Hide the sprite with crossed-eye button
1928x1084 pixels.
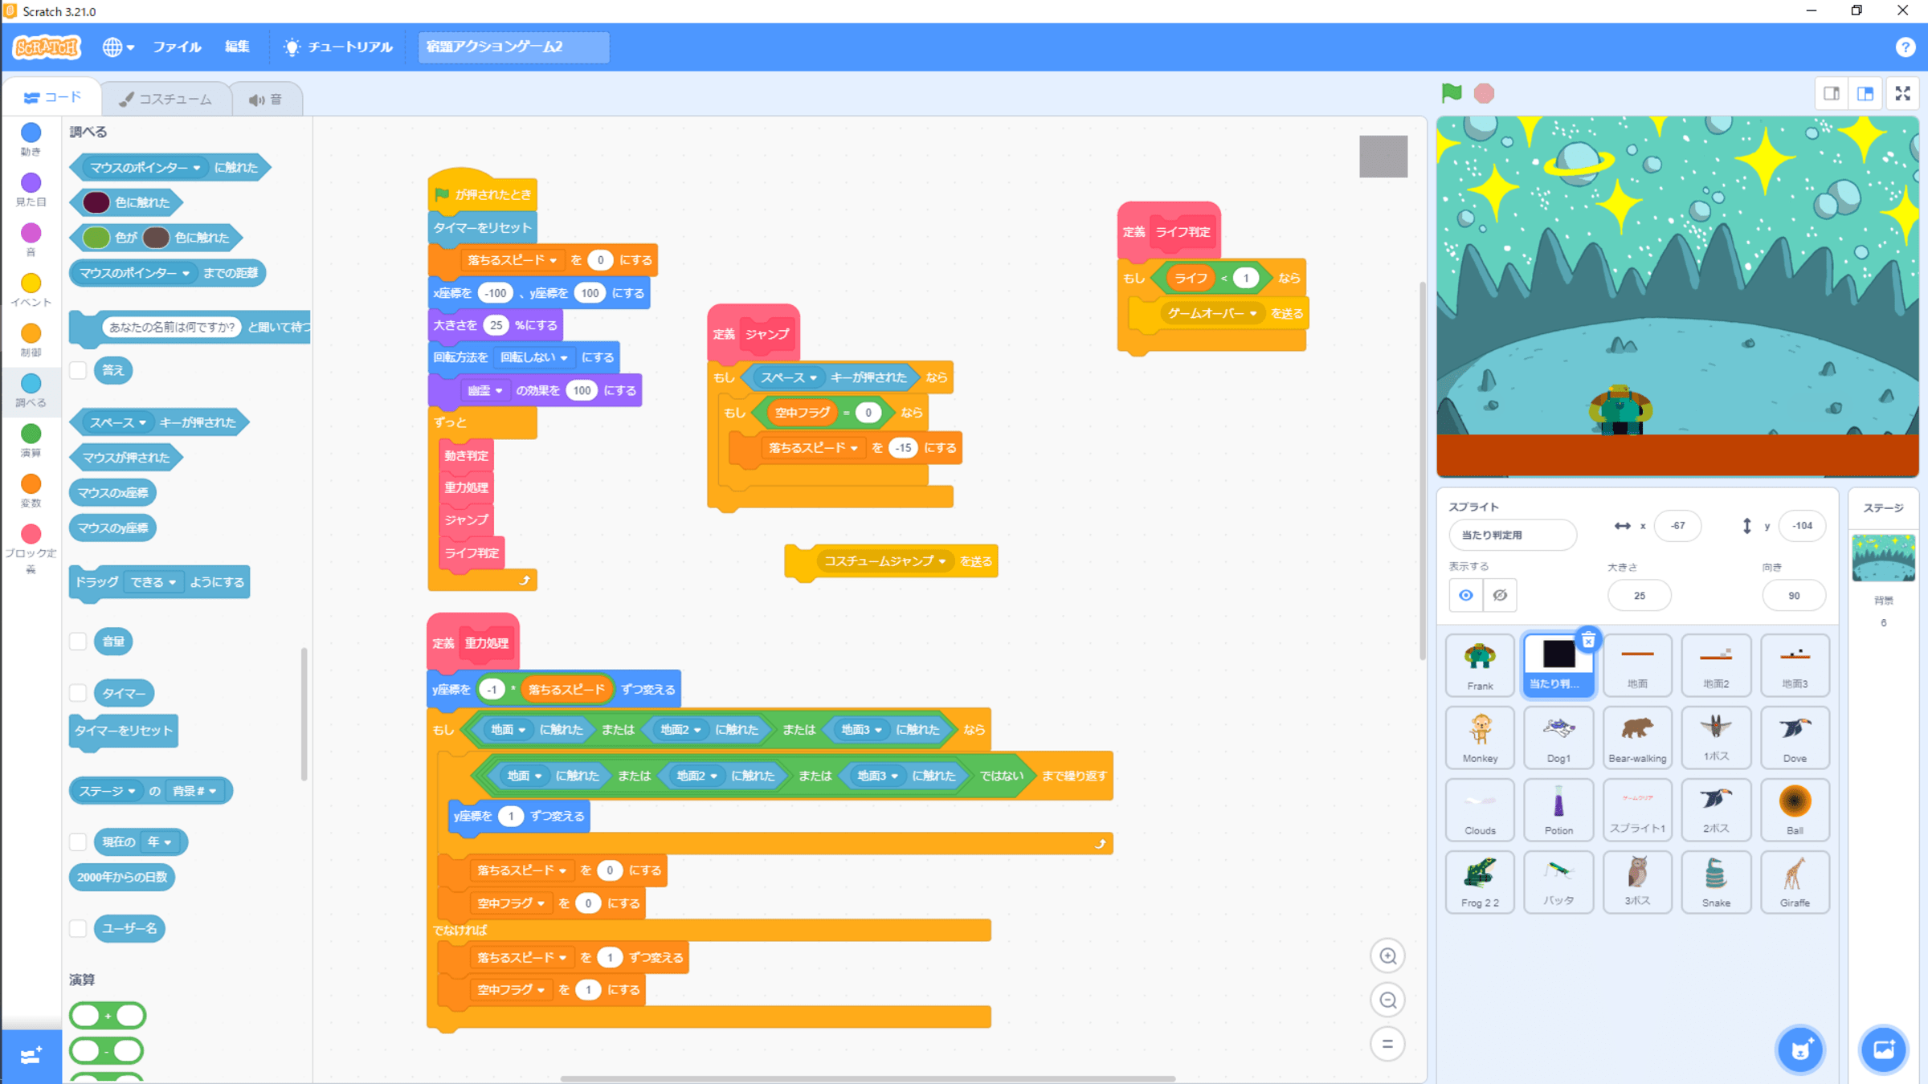(x=1499, y=595)
